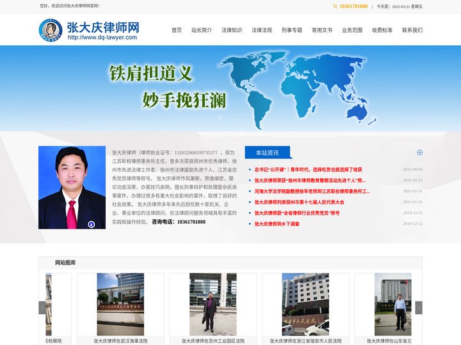
Task: Click caption 张大庆律师在武汉海事法院
Action: (120, 341)
